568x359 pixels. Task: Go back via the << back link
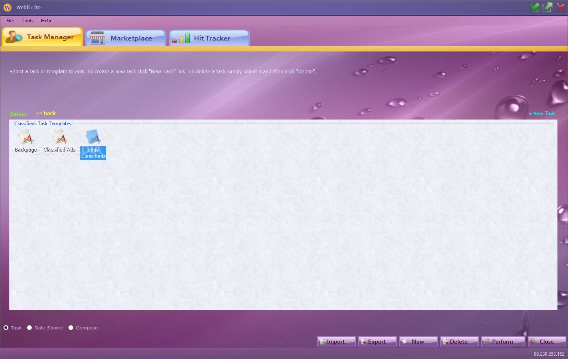(46, 113)
